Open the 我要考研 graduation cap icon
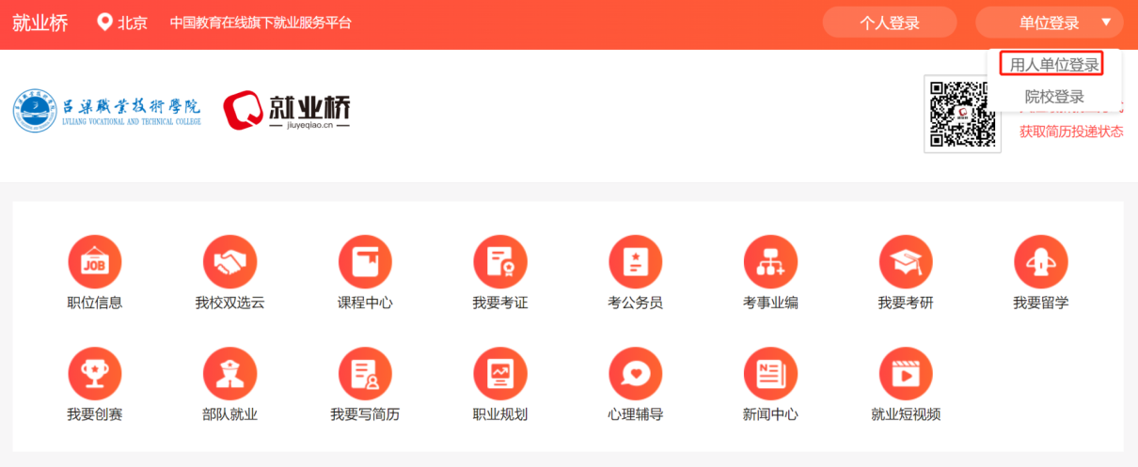The image size is (1138, 467). click(906, 261)
